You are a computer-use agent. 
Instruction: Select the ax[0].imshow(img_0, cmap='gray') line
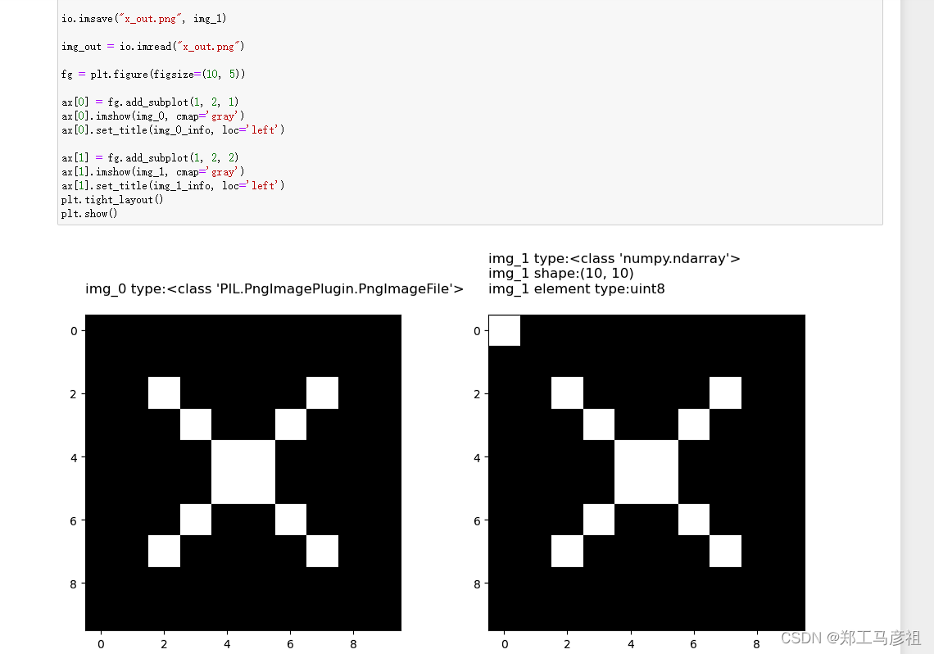152,116
